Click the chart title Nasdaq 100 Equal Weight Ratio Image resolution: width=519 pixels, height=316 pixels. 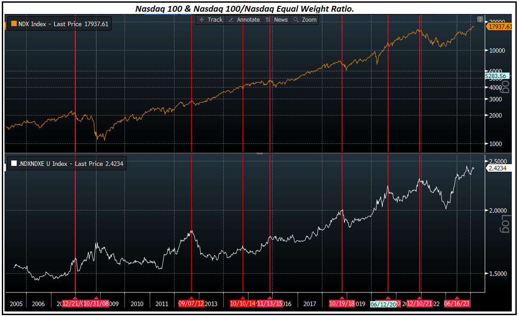(x=244, y=9)
